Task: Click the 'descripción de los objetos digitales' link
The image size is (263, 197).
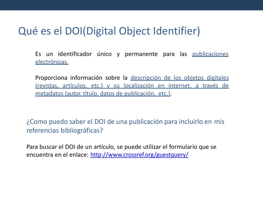Action: (x=180, y=78)
